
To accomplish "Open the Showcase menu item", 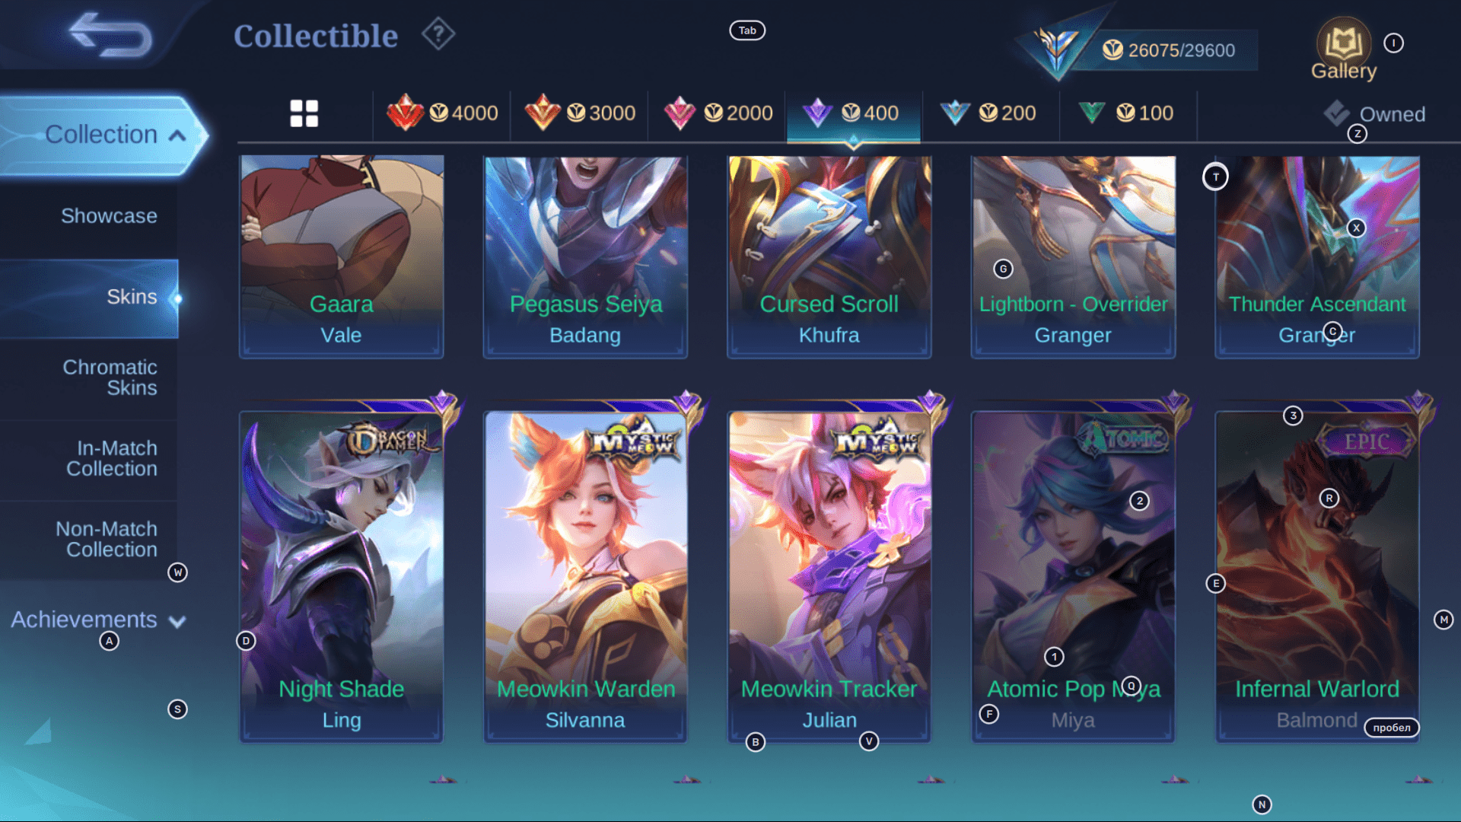I will point(109,216).
